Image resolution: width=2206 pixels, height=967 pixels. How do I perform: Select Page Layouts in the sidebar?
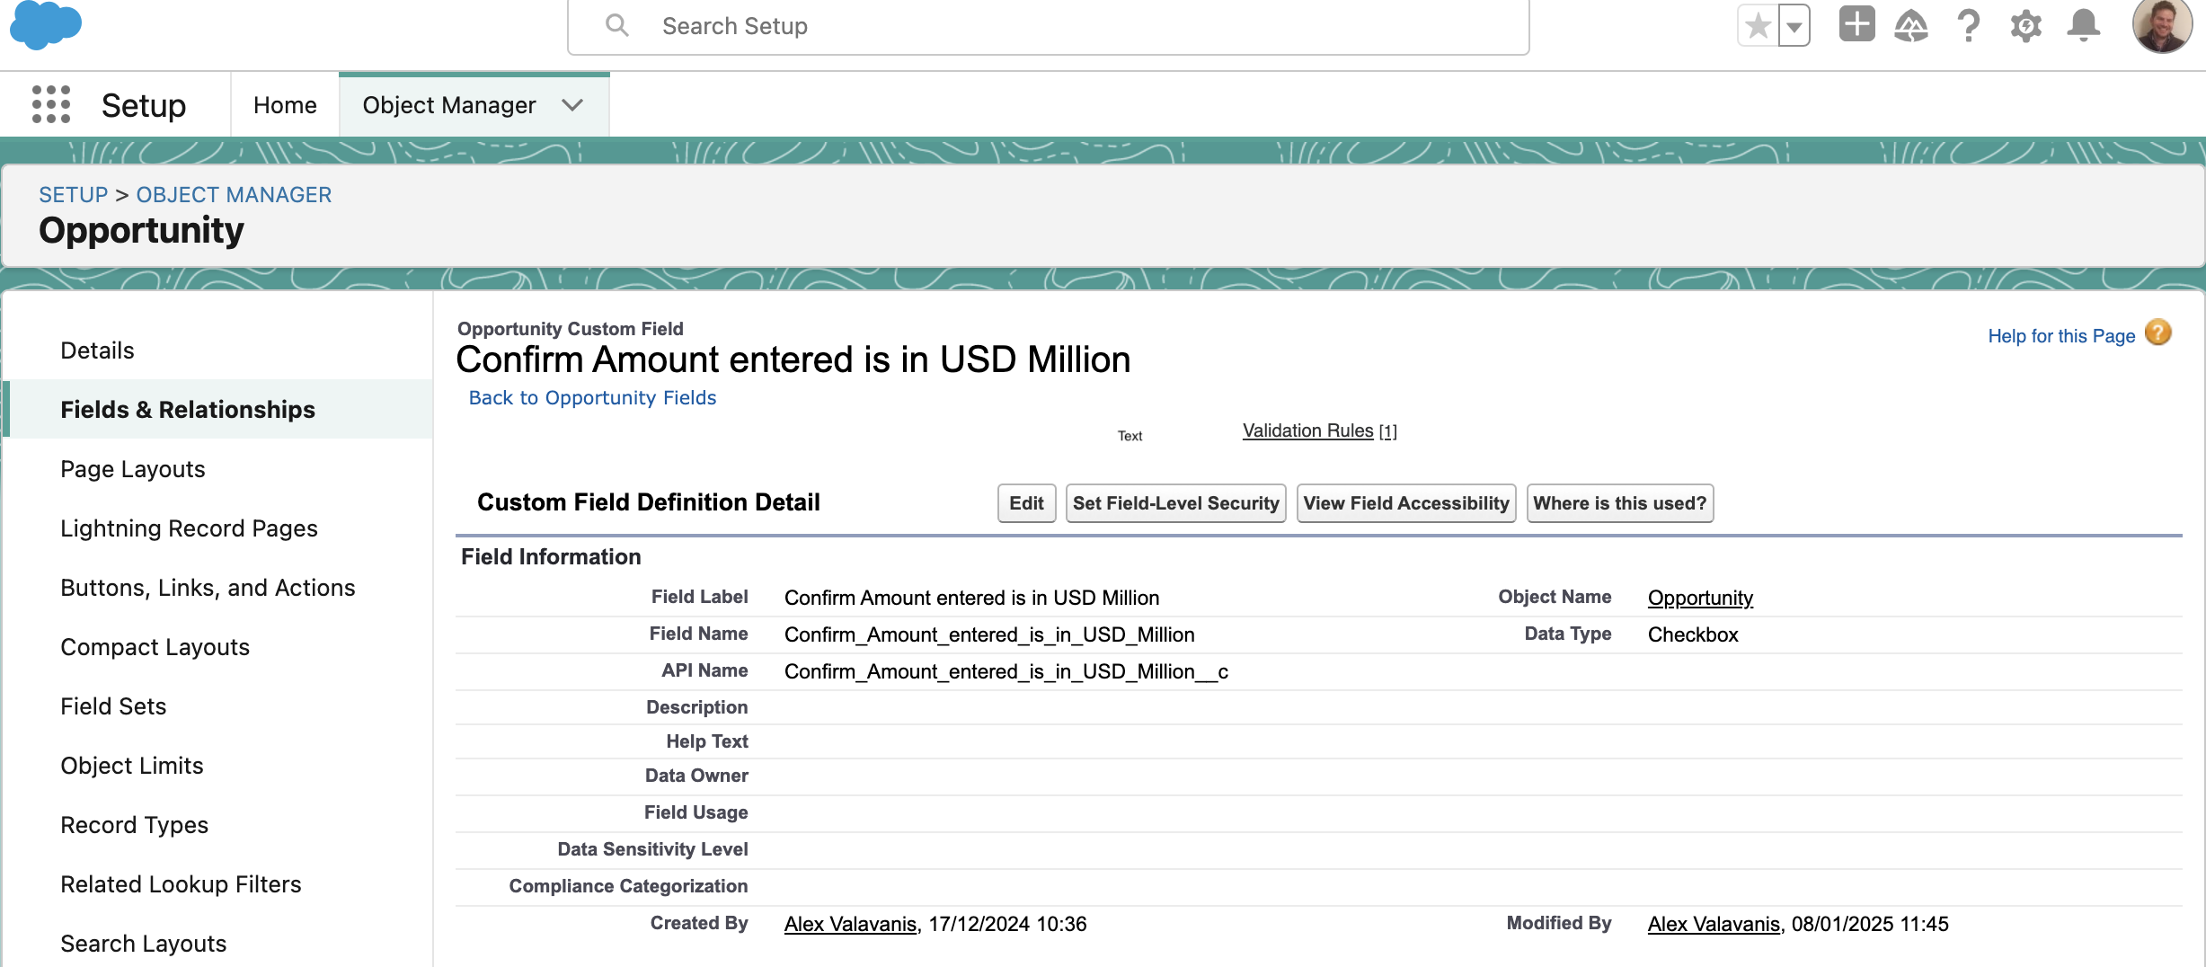click(x=133, y=469)
